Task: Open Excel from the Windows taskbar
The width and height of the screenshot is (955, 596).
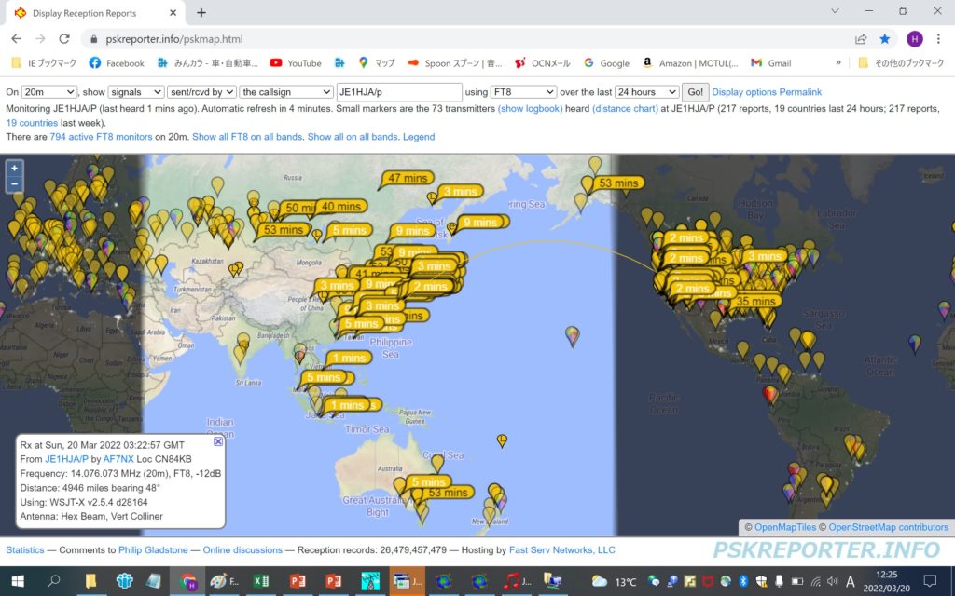Action: point(261,581)
